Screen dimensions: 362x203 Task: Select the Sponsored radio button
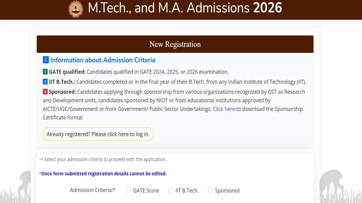210,190
